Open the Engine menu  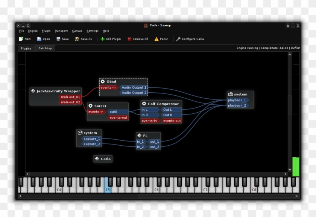pyautogui.click(x=33, y=31)
